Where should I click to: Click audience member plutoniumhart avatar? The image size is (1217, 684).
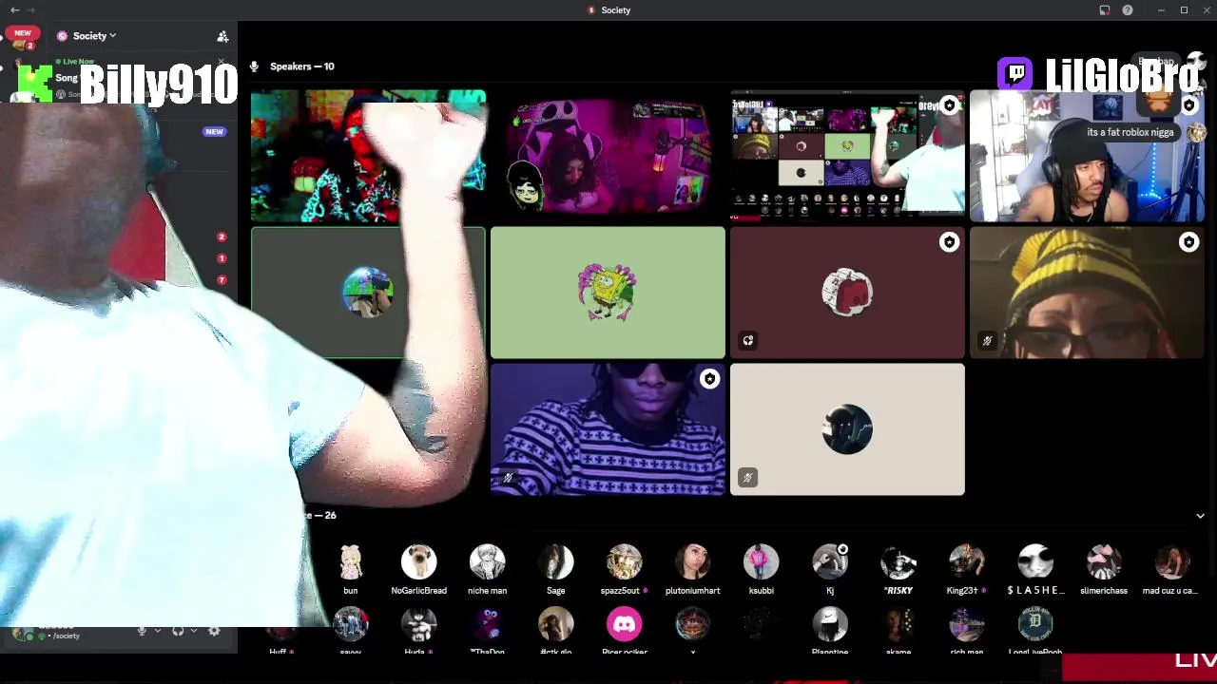(693, 562)
